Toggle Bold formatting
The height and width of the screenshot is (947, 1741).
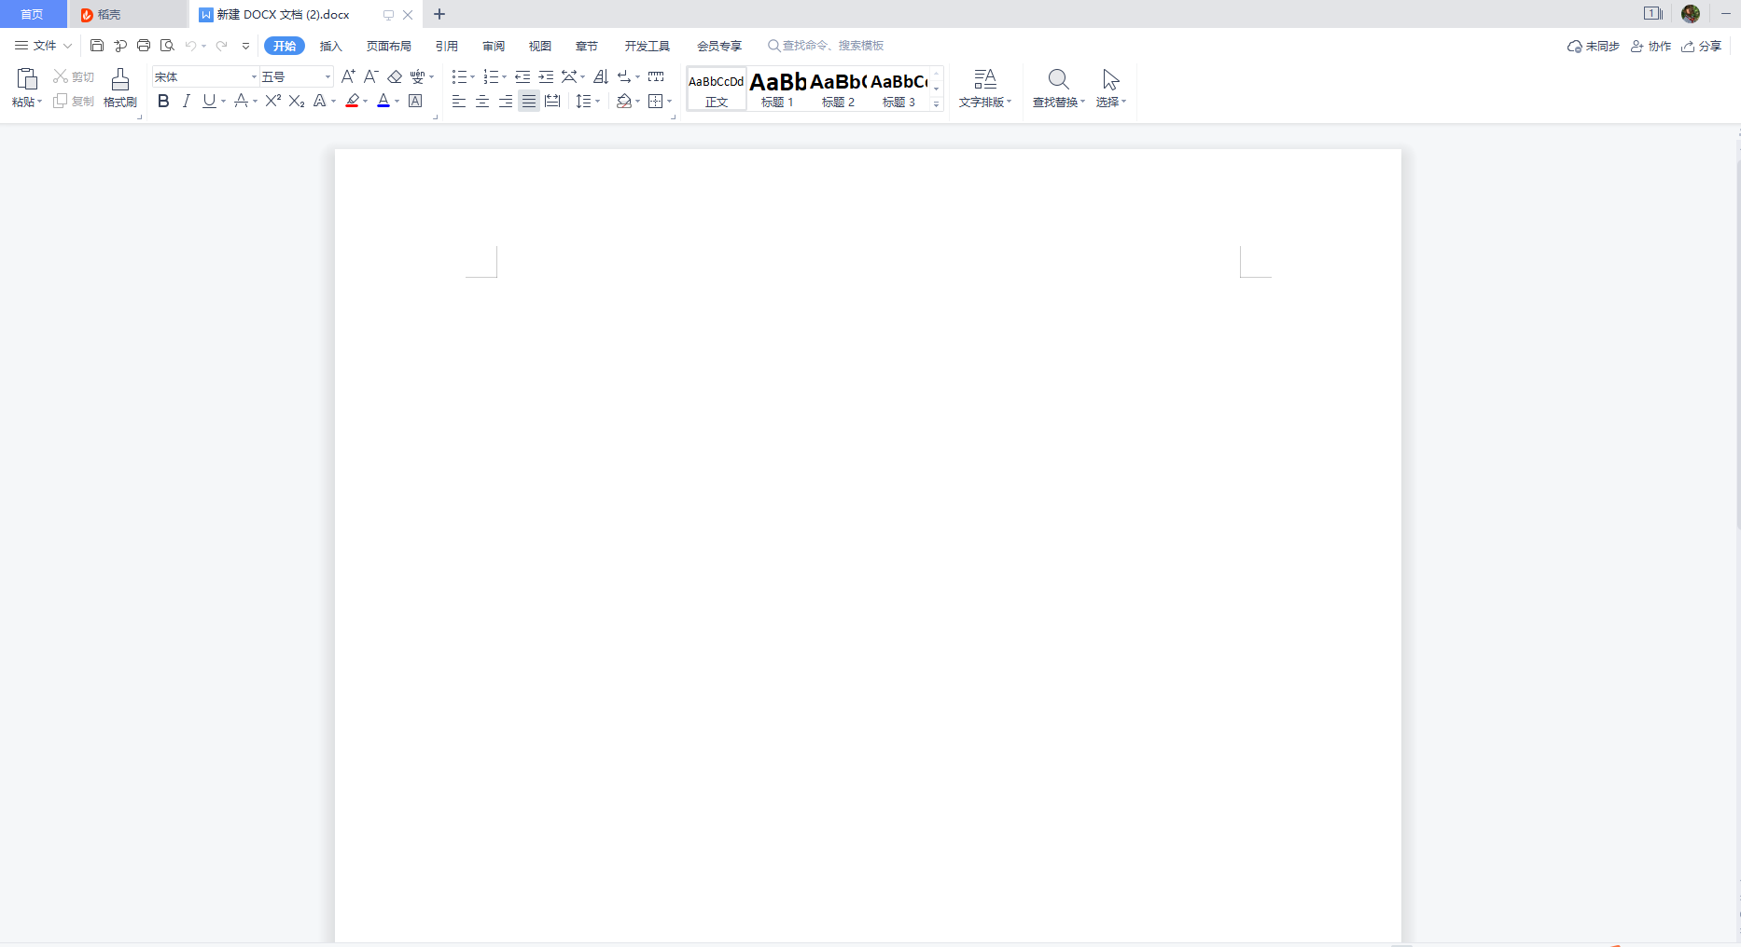click(x=163, y=101)
